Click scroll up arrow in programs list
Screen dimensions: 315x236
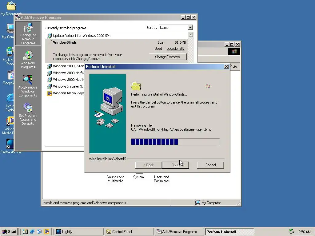(190, 35)
